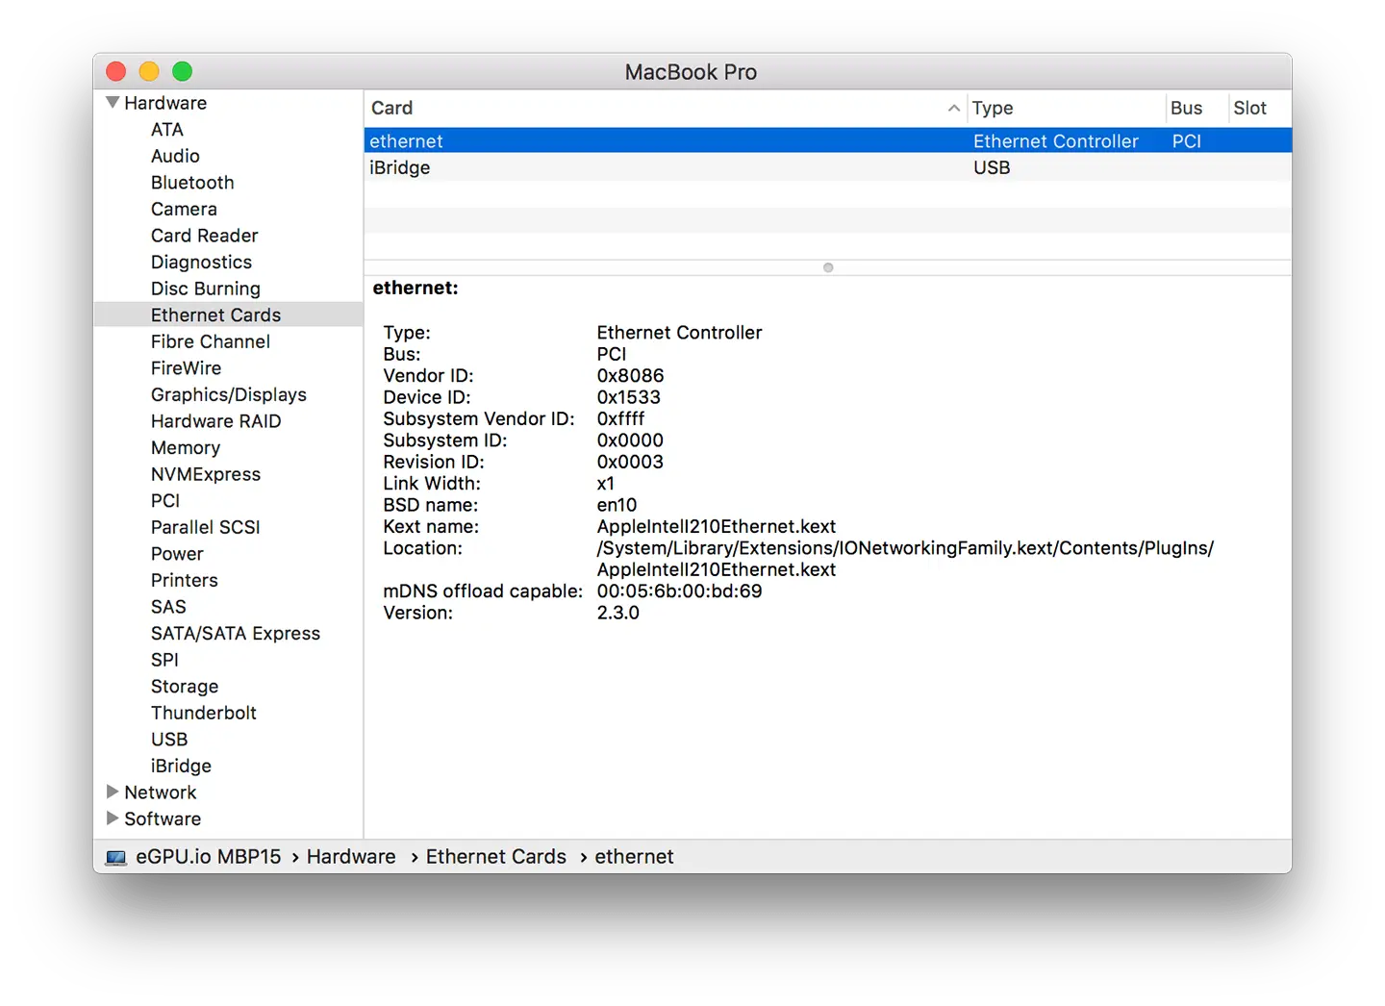1385x1006 pixels.
Task: Click the Revision ID value 0x0003
Action: click(x=630, y=462)
